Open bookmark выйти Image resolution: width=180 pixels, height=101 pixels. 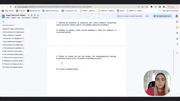point(121,11)
